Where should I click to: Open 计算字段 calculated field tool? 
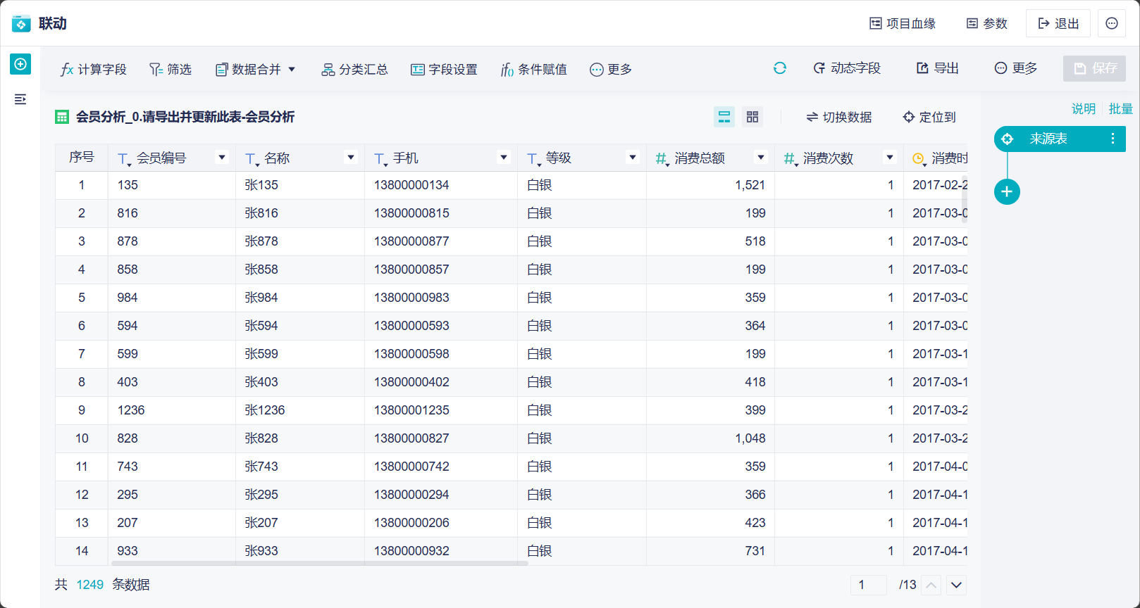coord(94,69)
